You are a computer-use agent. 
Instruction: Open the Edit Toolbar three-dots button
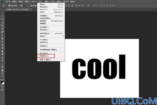2,77
